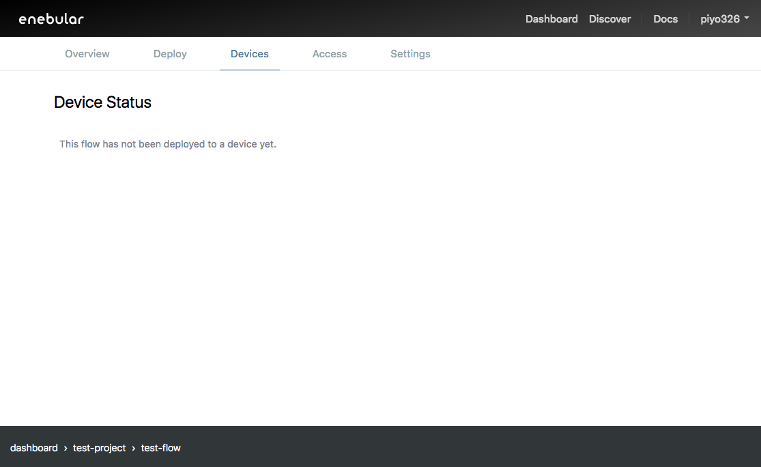The image size is (761, 467).
Task: Click the divider between Docs and piyo326
Action: (x=689, y=19)
